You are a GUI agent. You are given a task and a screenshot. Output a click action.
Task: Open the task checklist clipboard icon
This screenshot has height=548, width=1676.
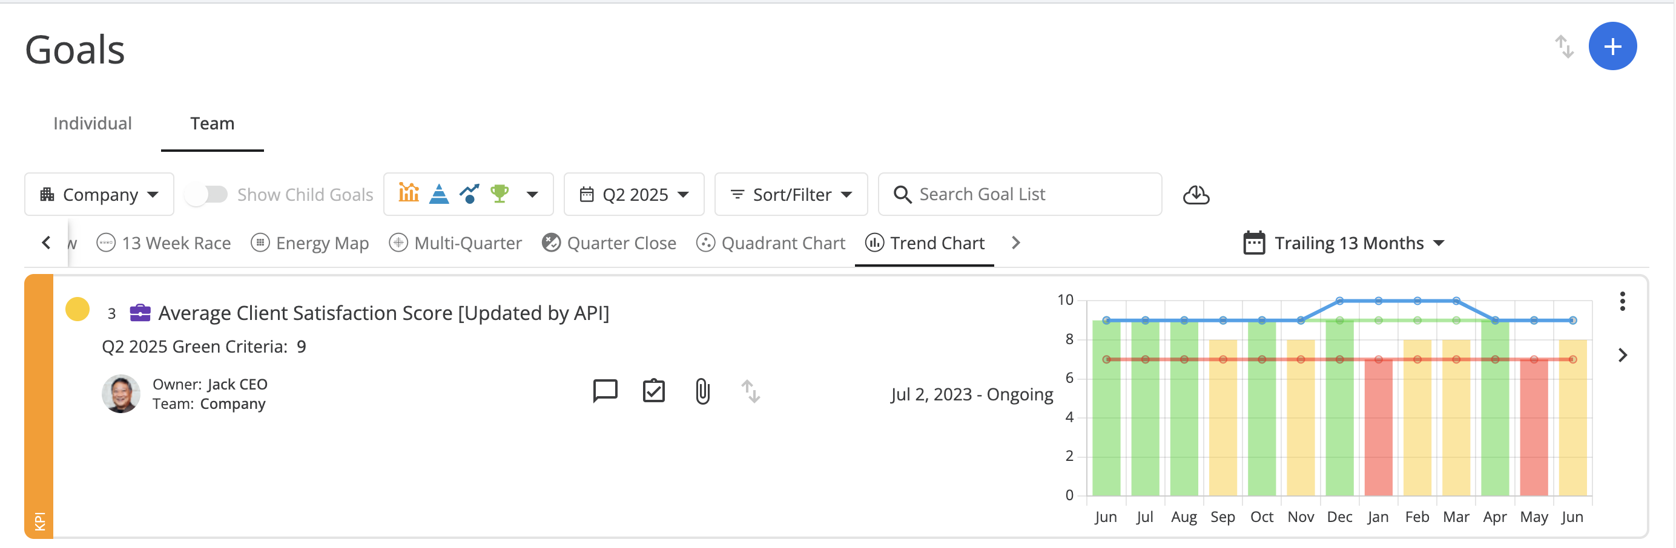(x=653, y=391)
